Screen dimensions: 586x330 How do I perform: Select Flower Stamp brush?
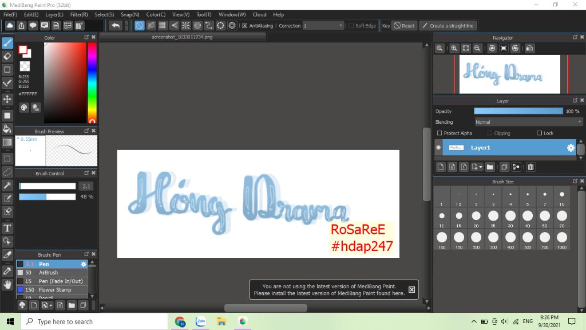point(52,290)
